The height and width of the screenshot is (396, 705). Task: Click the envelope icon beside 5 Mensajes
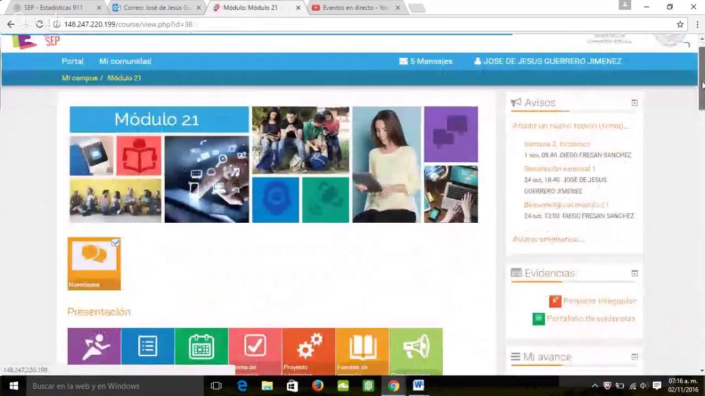403,61
